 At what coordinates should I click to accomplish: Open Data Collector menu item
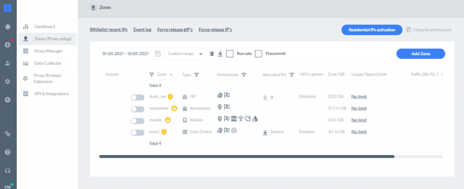pos(48,63)
